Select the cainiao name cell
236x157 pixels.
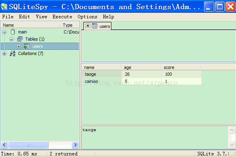[x=102, y=81]
